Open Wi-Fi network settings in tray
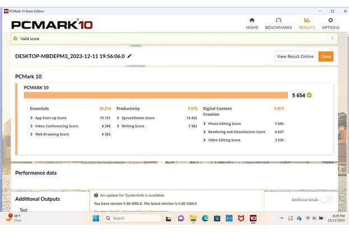The width and height of the screenshot is (349, 232). coord(308,218)
